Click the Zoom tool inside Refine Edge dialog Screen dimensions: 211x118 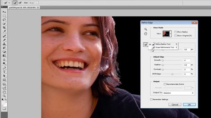(146, 29)
